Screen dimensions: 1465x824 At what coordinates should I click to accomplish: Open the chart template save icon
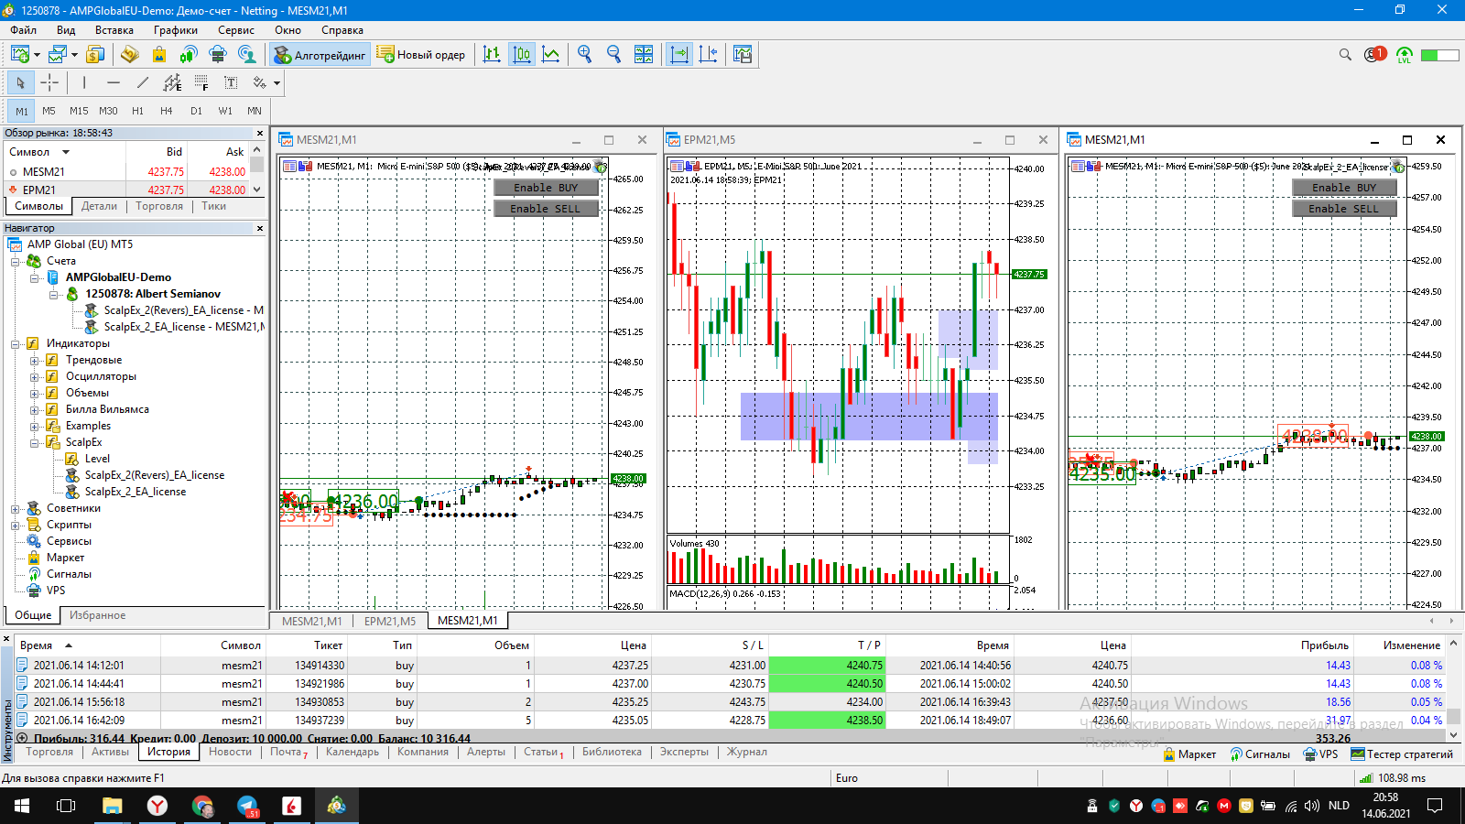coord(743,55)
